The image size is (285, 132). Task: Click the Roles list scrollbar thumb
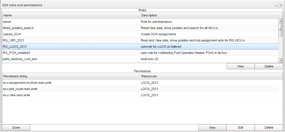(x=280, y=30)
